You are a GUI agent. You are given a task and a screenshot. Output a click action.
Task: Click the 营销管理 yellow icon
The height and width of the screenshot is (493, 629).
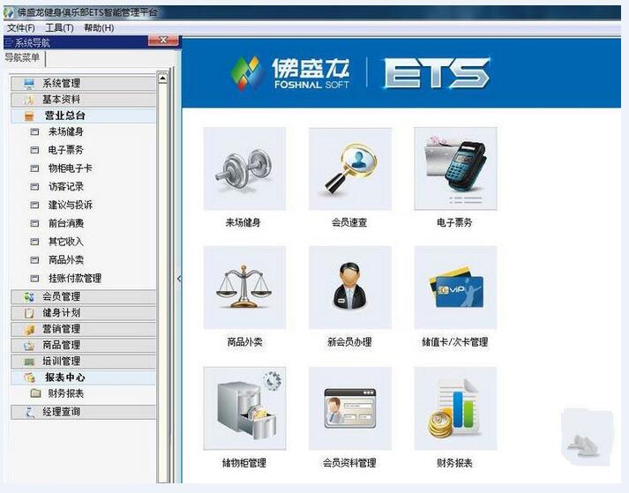click(29, 329)
